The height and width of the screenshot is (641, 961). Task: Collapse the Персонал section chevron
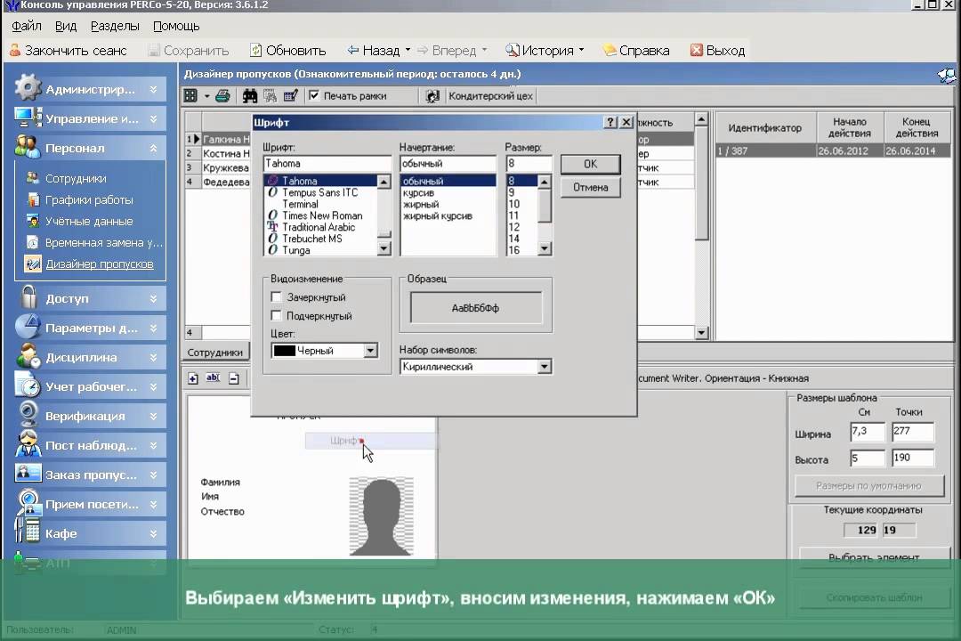153,148
